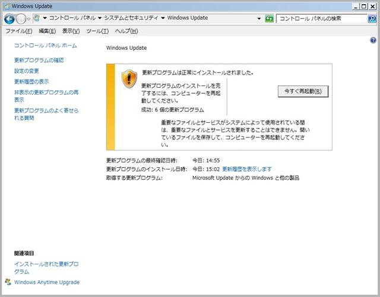The height and width of the screenshot is (297, 380).
Task: Click the Microsoft Update からの Windows と他の製品 text
Action: pyautogui.click(x=246, y=178)
